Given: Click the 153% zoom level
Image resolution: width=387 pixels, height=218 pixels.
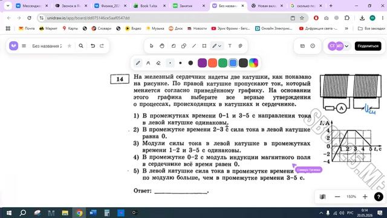Looking at the screenshot, I should pos(351,197).
